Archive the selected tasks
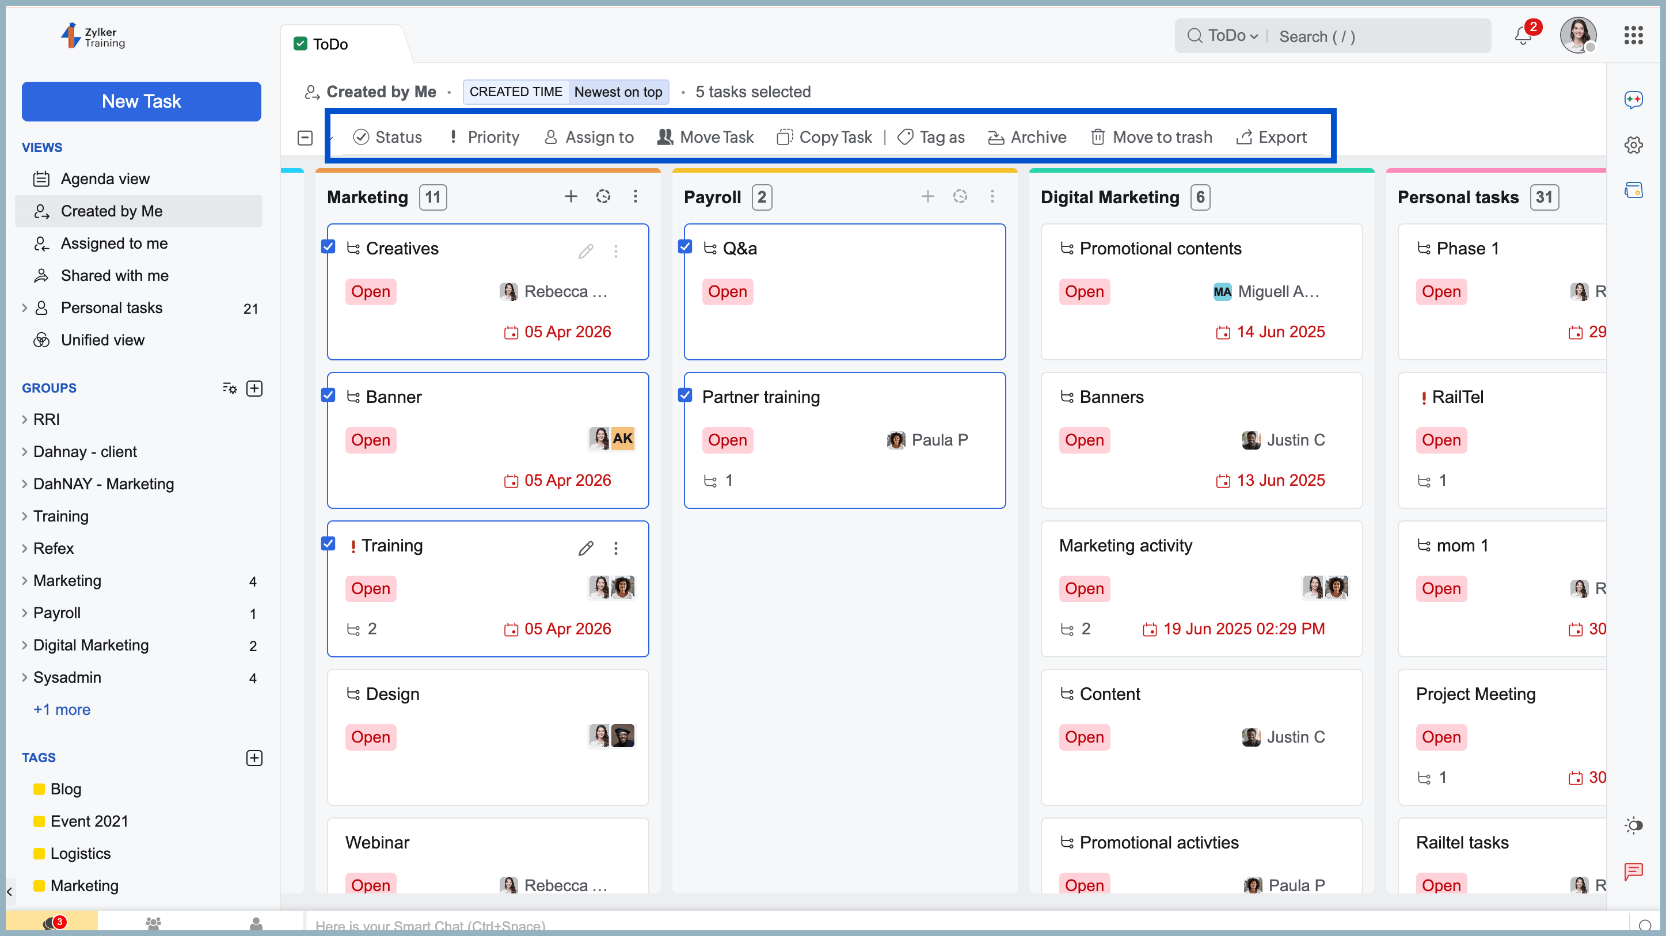Screen dimensions: 1666x936 pyautogui.click(x=1027, y=137)
